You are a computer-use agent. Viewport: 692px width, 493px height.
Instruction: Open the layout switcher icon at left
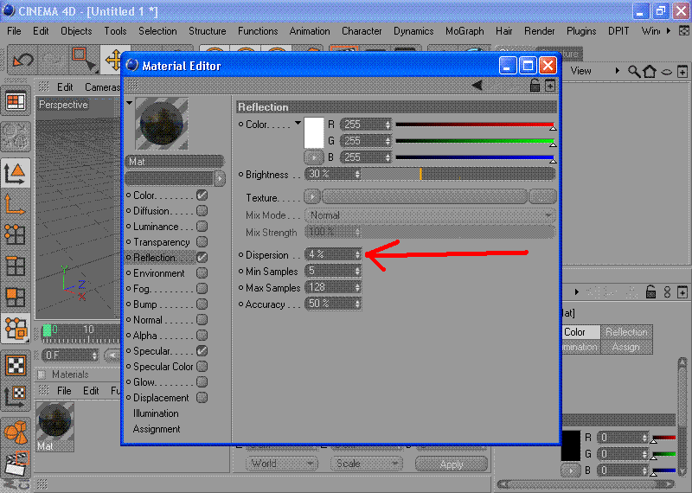click(x=16, y=101)
